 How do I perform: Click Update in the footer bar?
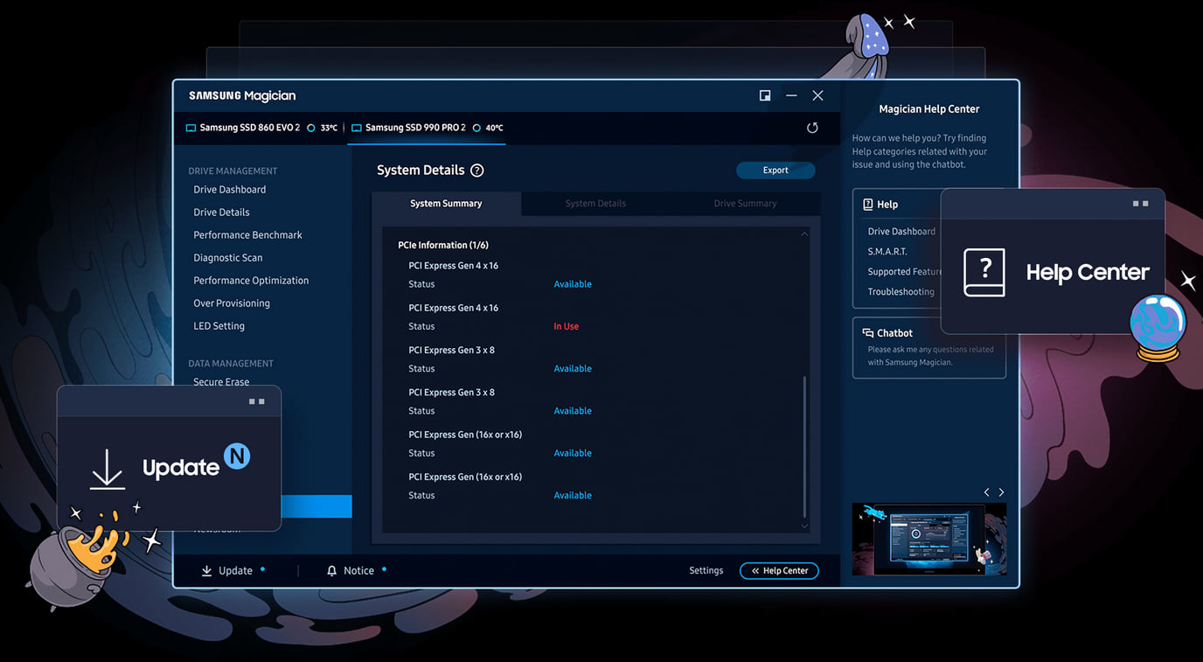click(233, 571)
